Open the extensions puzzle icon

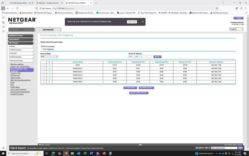point(241,8)
